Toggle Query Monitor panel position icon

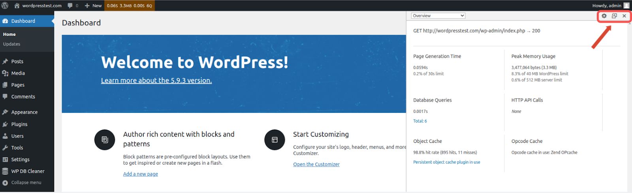(614, 16)
